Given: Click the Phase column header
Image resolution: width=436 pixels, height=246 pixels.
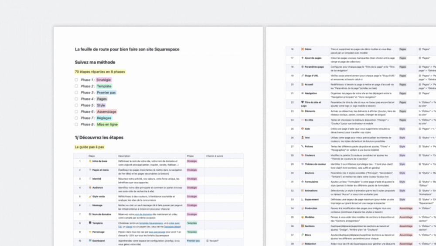Looking at the screenshot, I should 190,156.
